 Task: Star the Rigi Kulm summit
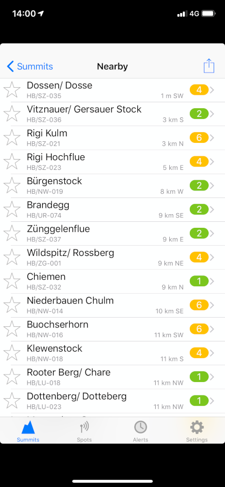coord(12,137)
